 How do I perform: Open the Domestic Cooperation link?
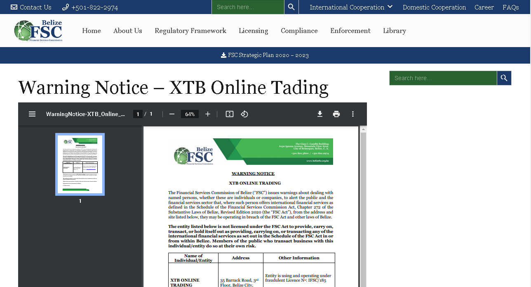434,7
